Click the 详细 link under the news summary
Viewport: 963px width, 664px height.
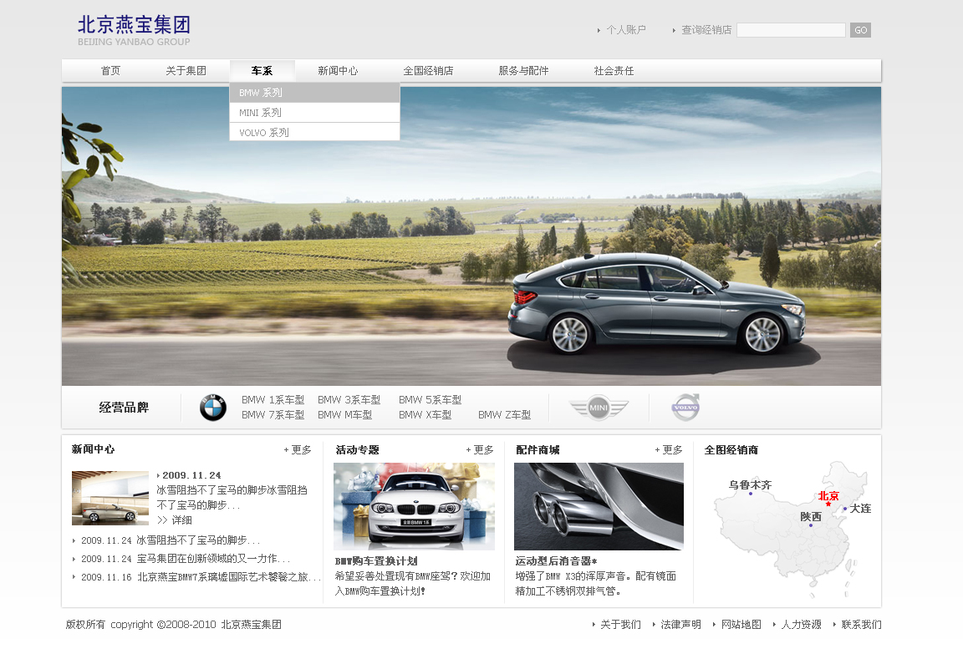tap(175, 520)
